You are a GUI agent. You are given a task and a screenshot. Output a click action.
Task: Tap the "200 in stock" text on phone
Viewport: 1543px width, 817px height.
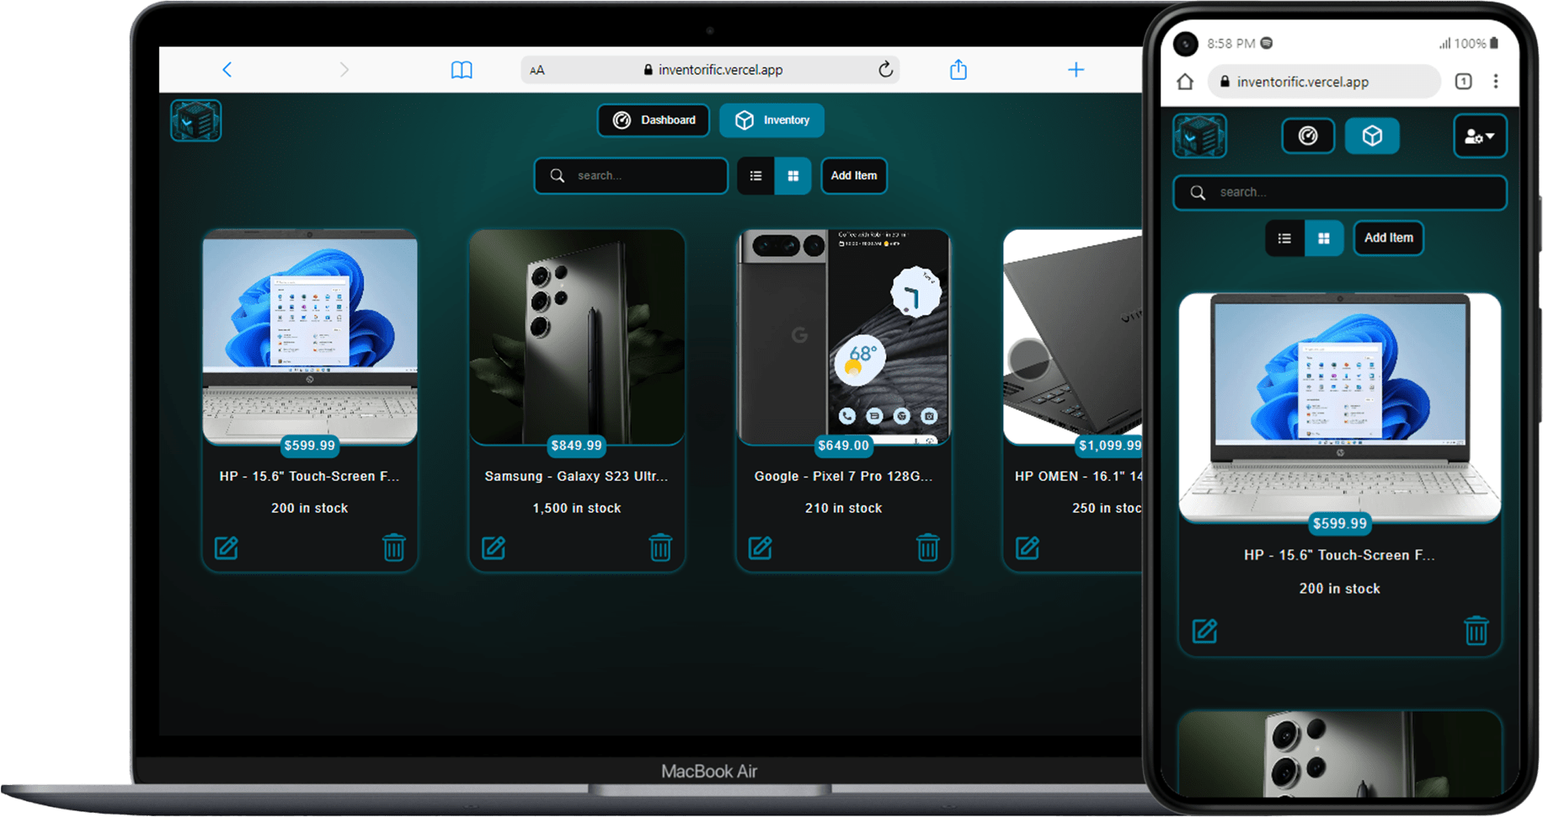(1340, 589)
